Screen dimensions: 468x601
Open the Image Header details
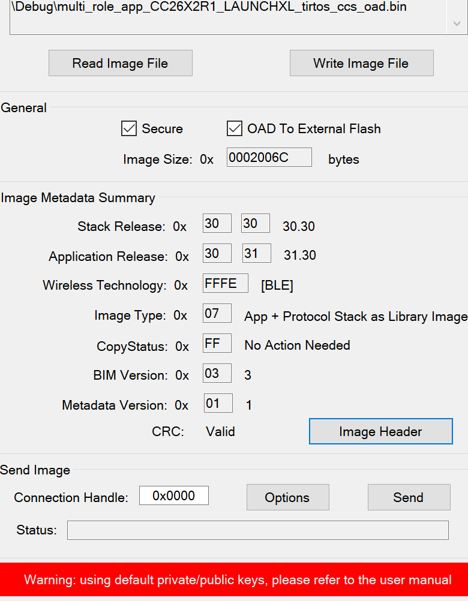[x=380, y=431]
